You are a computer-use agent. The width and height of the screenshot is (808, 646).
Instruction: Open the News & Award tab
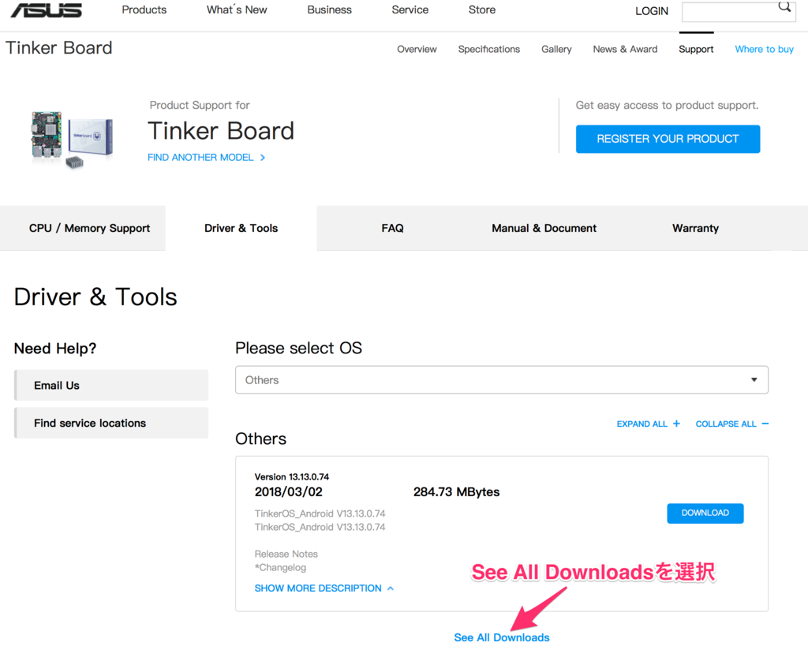(x=625, y=49)
